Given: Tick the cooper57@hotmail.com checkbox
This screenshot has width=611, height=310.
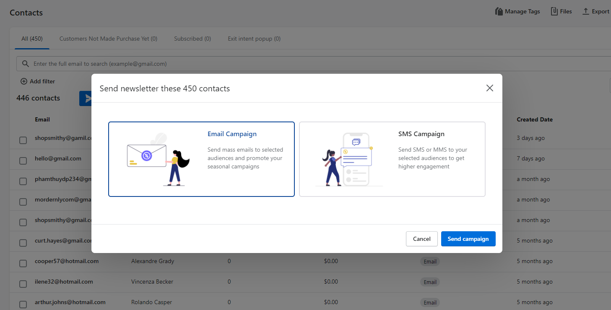Looking at the screenshot, I should click(x=23, y=263).
